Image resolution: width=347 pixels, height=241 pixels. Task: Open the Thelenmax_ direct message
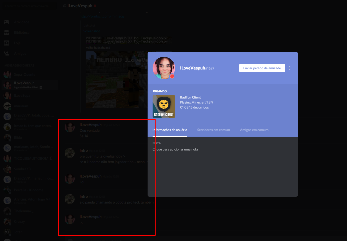(x=30, y=211)
